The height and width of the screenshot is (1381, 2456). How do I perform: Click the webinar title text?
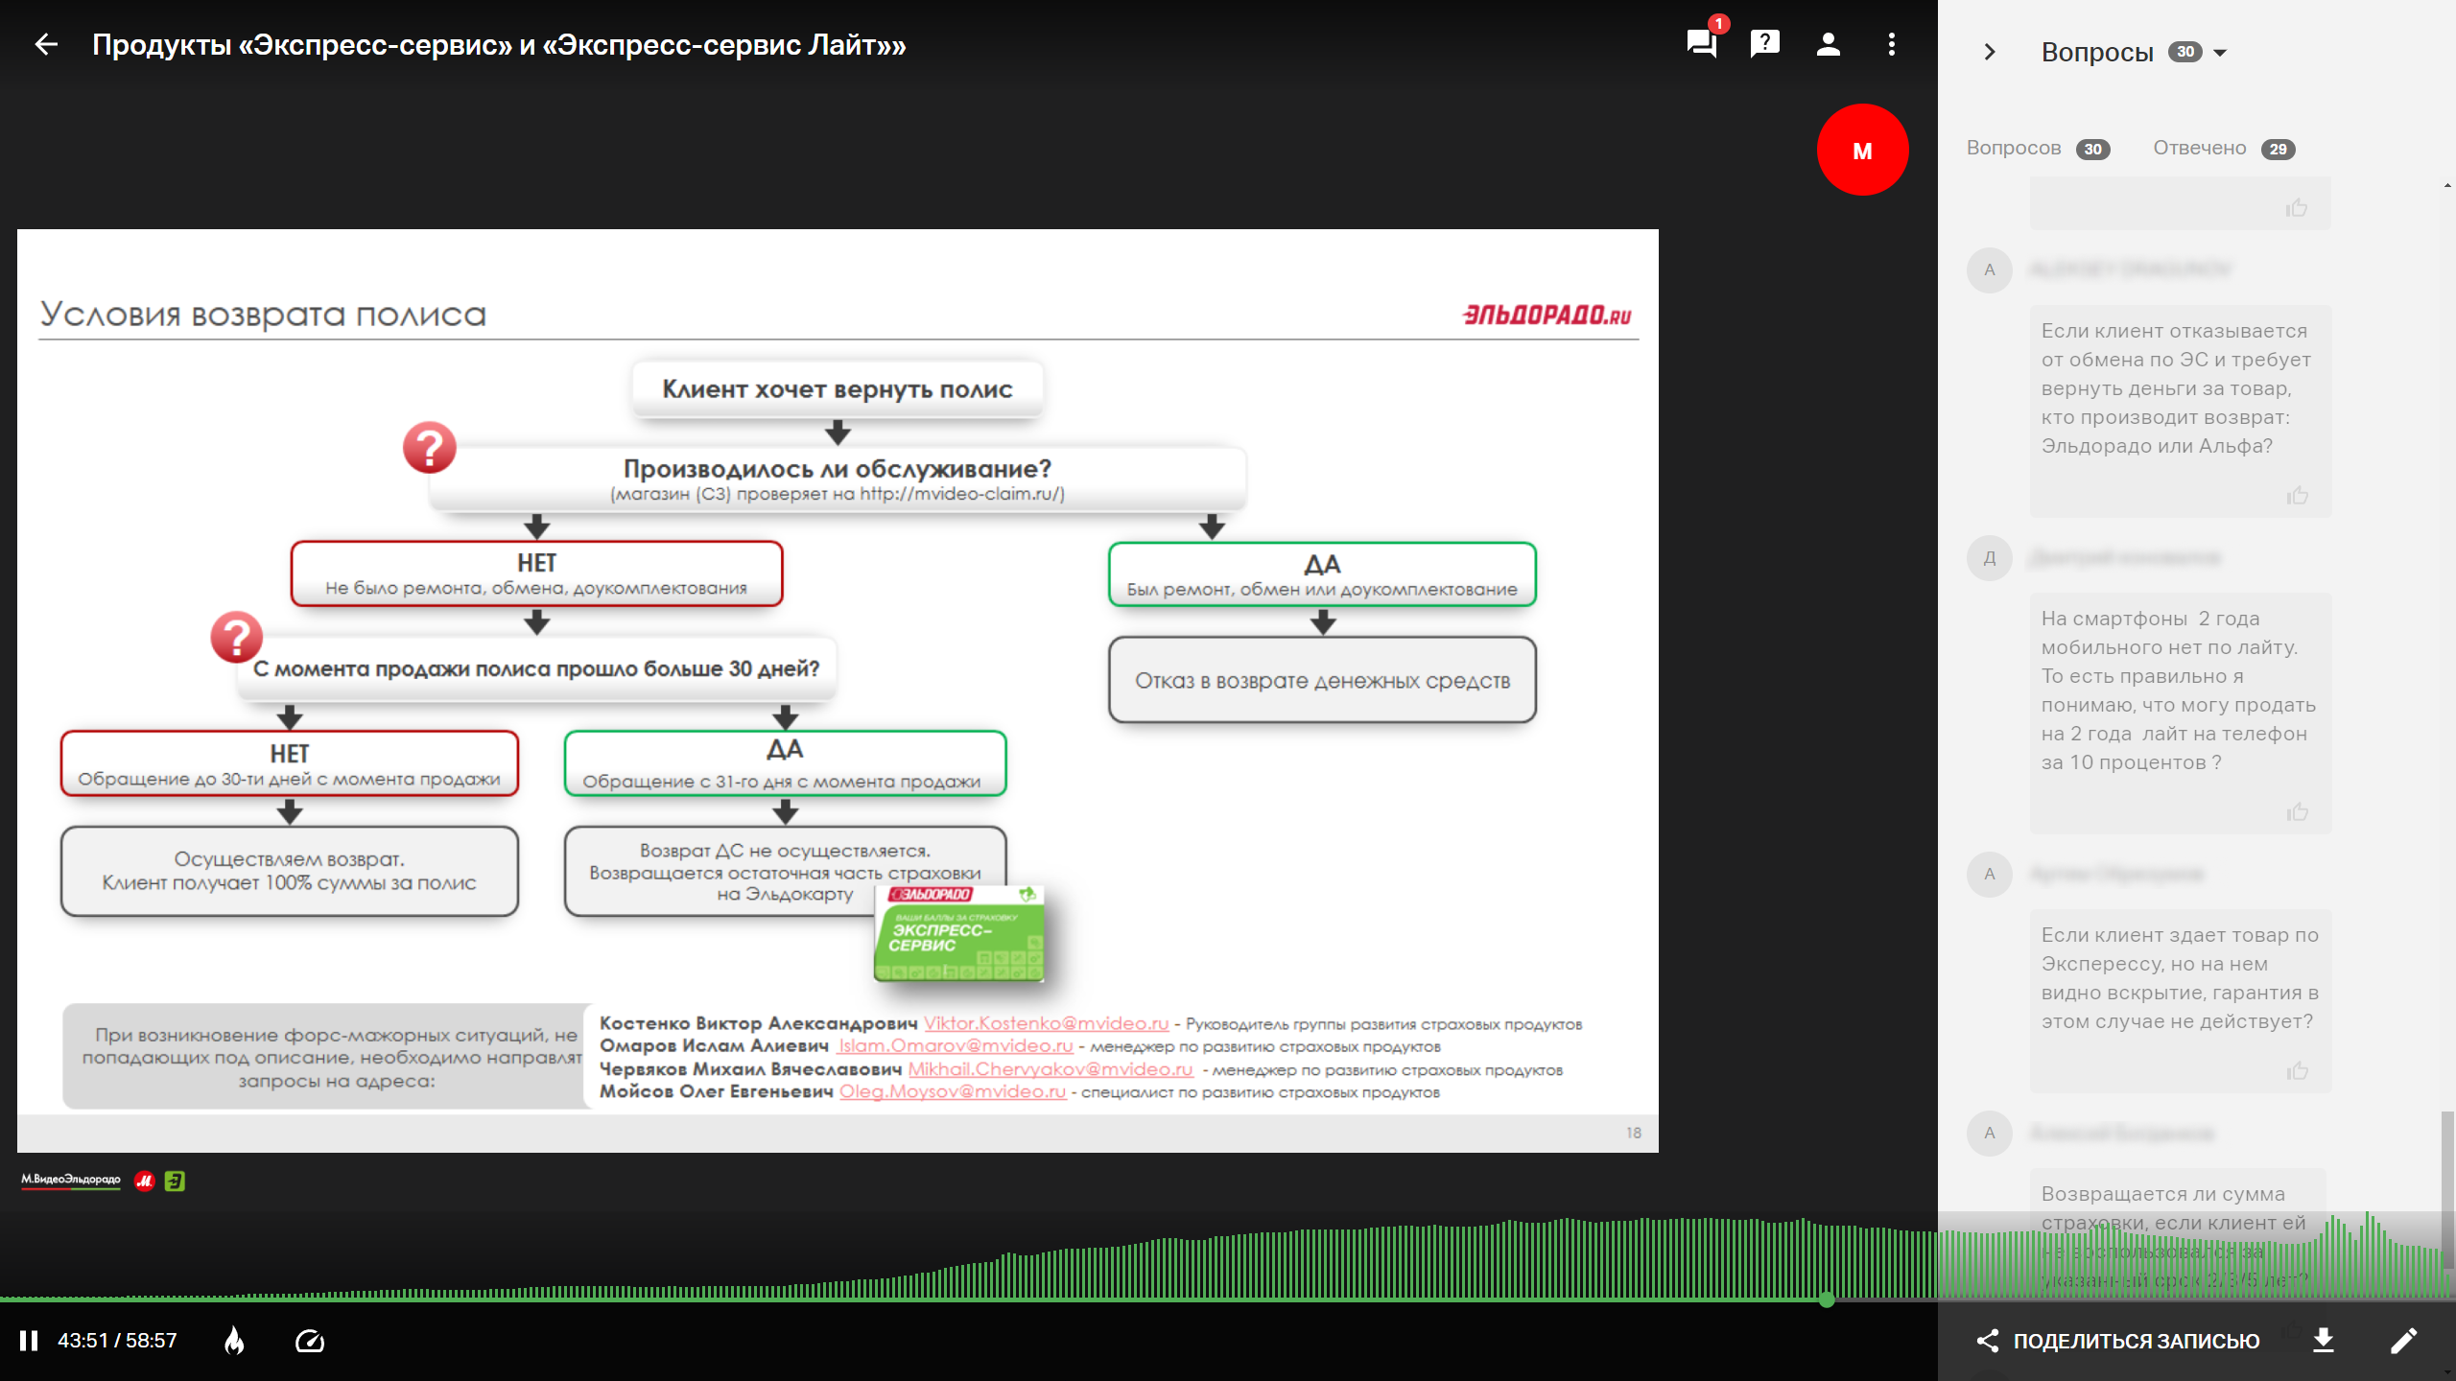[499, 45]
